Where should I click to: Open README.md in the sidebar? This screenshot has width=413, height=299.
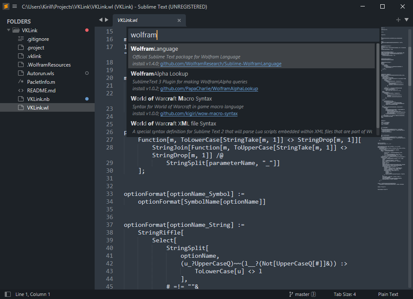click(41, 91)
